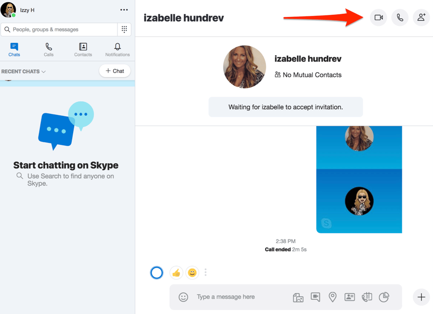The image size is (433, 314).
Task: Open the Notifications tab
Action: tap(117, 50)
